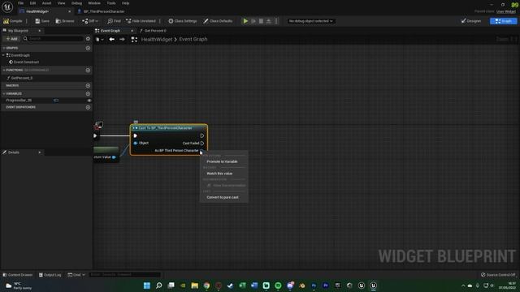Viewport: 520px width, 292px height.
Task: Collapse the GRAPHS section
Action: coord(4,48)
